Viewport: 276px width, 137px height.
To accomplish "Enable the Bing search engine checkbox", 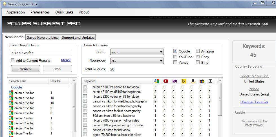I will click(198, 62).
